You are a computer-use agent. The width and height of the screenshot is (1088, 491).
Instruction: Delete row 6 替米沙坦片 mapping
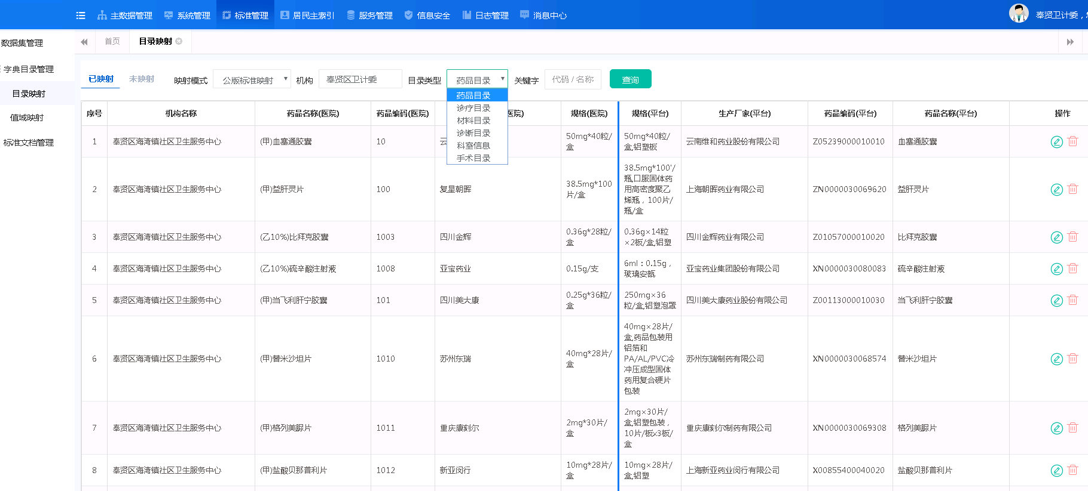(x=1072, y=359)
